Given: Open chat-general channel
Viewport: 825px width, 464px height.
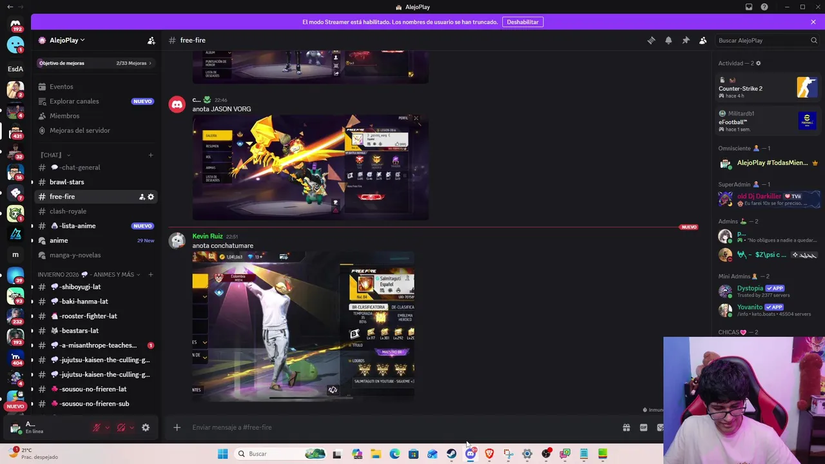Looking at the screenshot, I should click(95, 168).
